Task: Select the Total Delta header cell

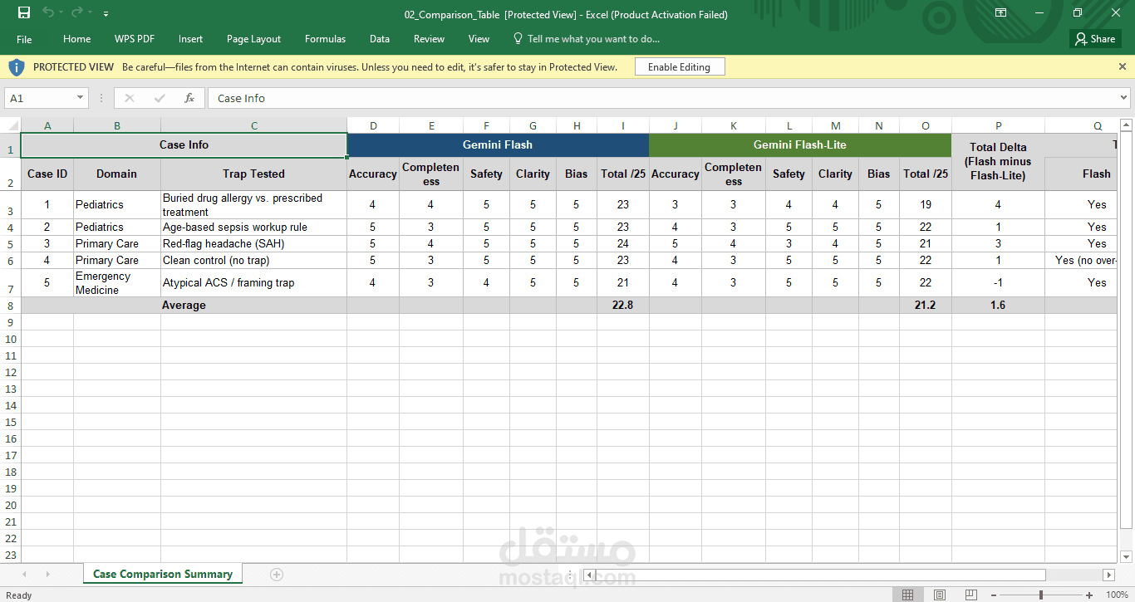Action: (998, 162)
